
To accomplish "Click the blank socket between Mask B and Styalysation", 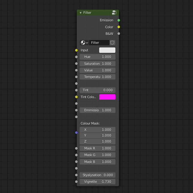I will tap(76, 168).
